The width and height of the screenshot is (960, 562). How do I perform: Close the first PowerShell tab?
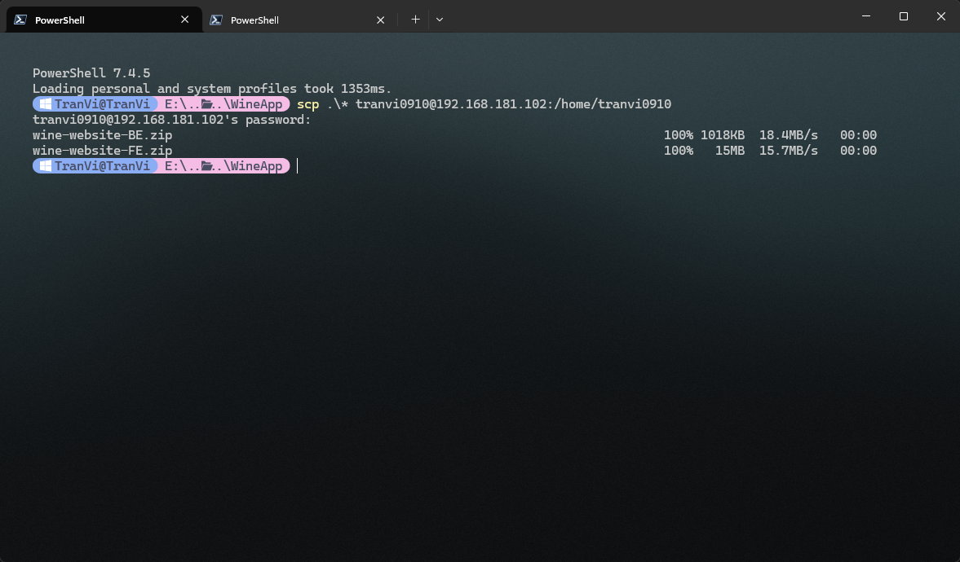pos(185,20)
